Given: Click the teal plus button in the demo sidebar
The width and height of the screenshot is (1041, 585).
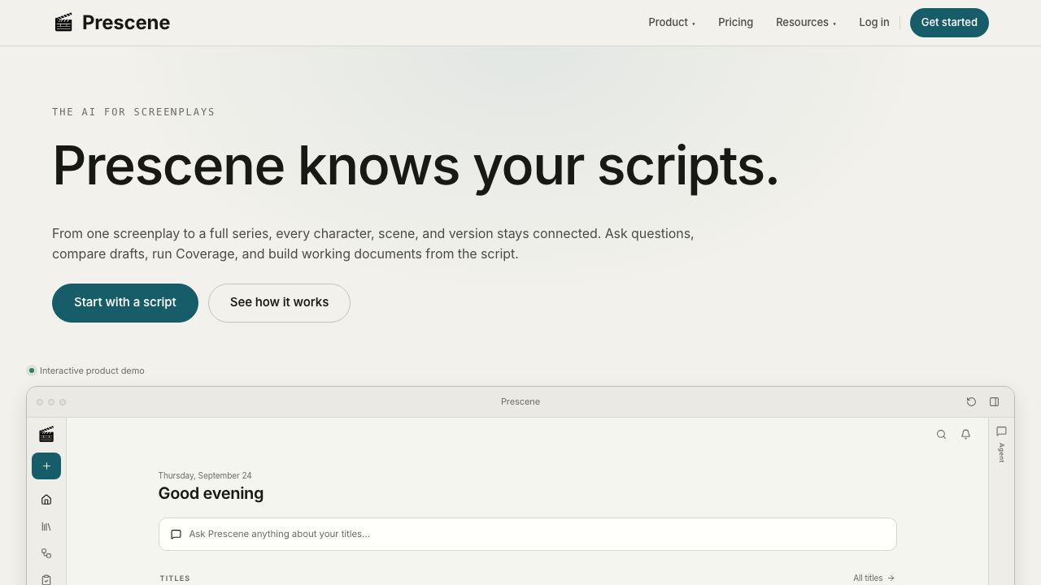Looking at the screenshot, I should click(x=46, y=466).
